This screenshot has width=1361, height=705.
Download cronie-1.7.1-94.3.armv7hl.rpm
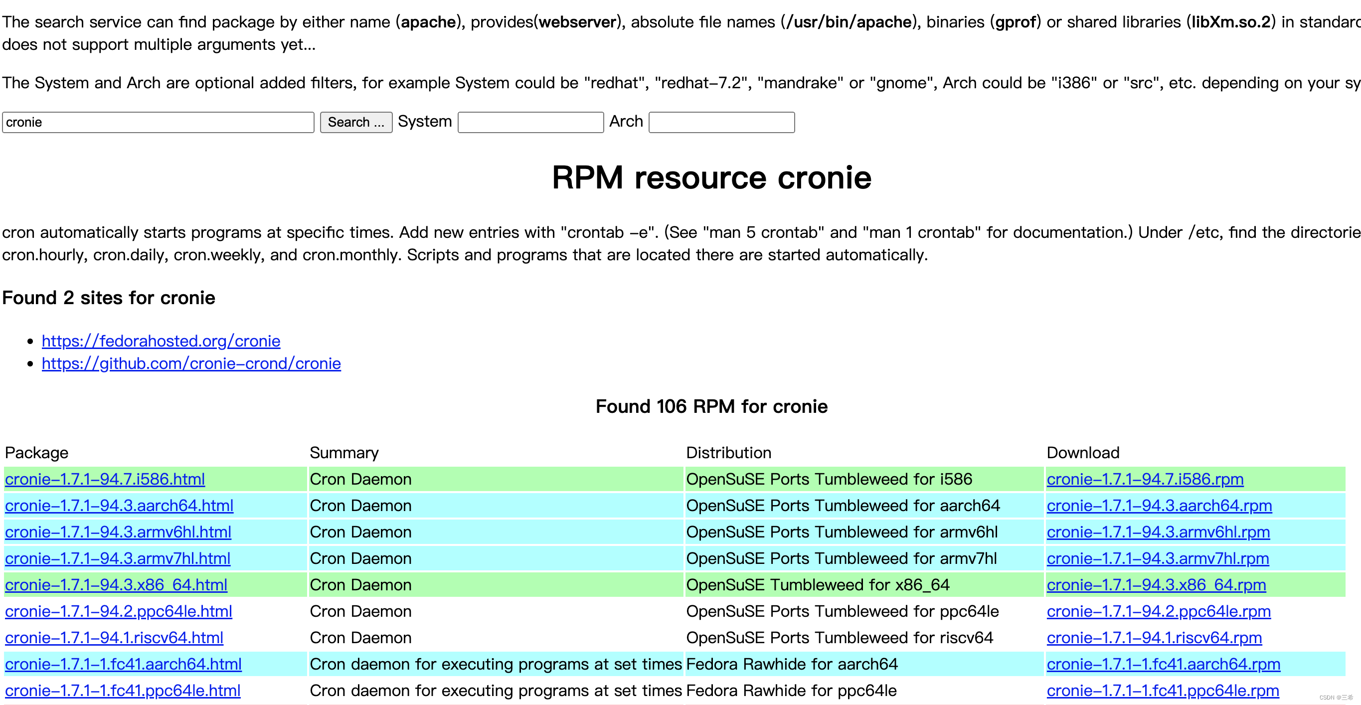click(x=1157, y=558)
